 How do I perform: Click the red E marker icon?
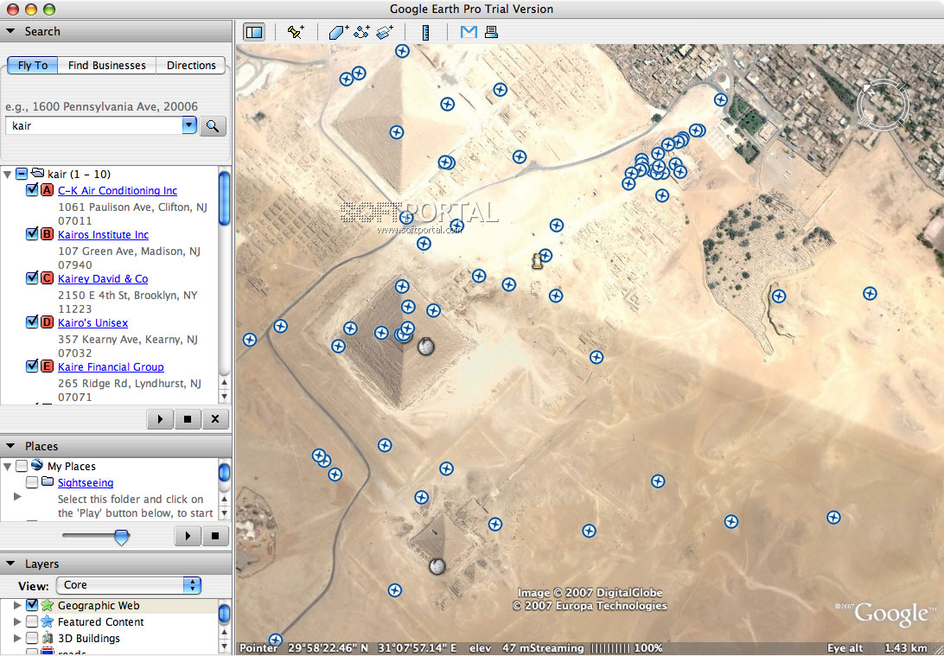coord(47,366)
